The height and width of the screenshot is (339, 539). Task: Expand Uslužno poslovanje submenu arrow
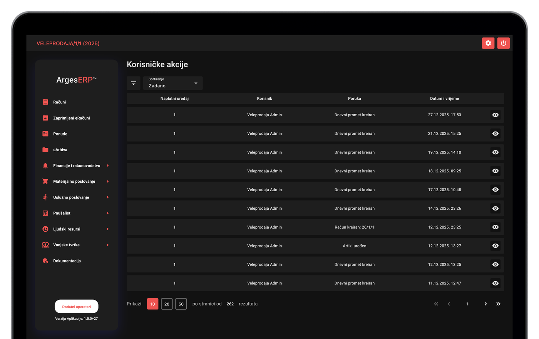[108, 197]
